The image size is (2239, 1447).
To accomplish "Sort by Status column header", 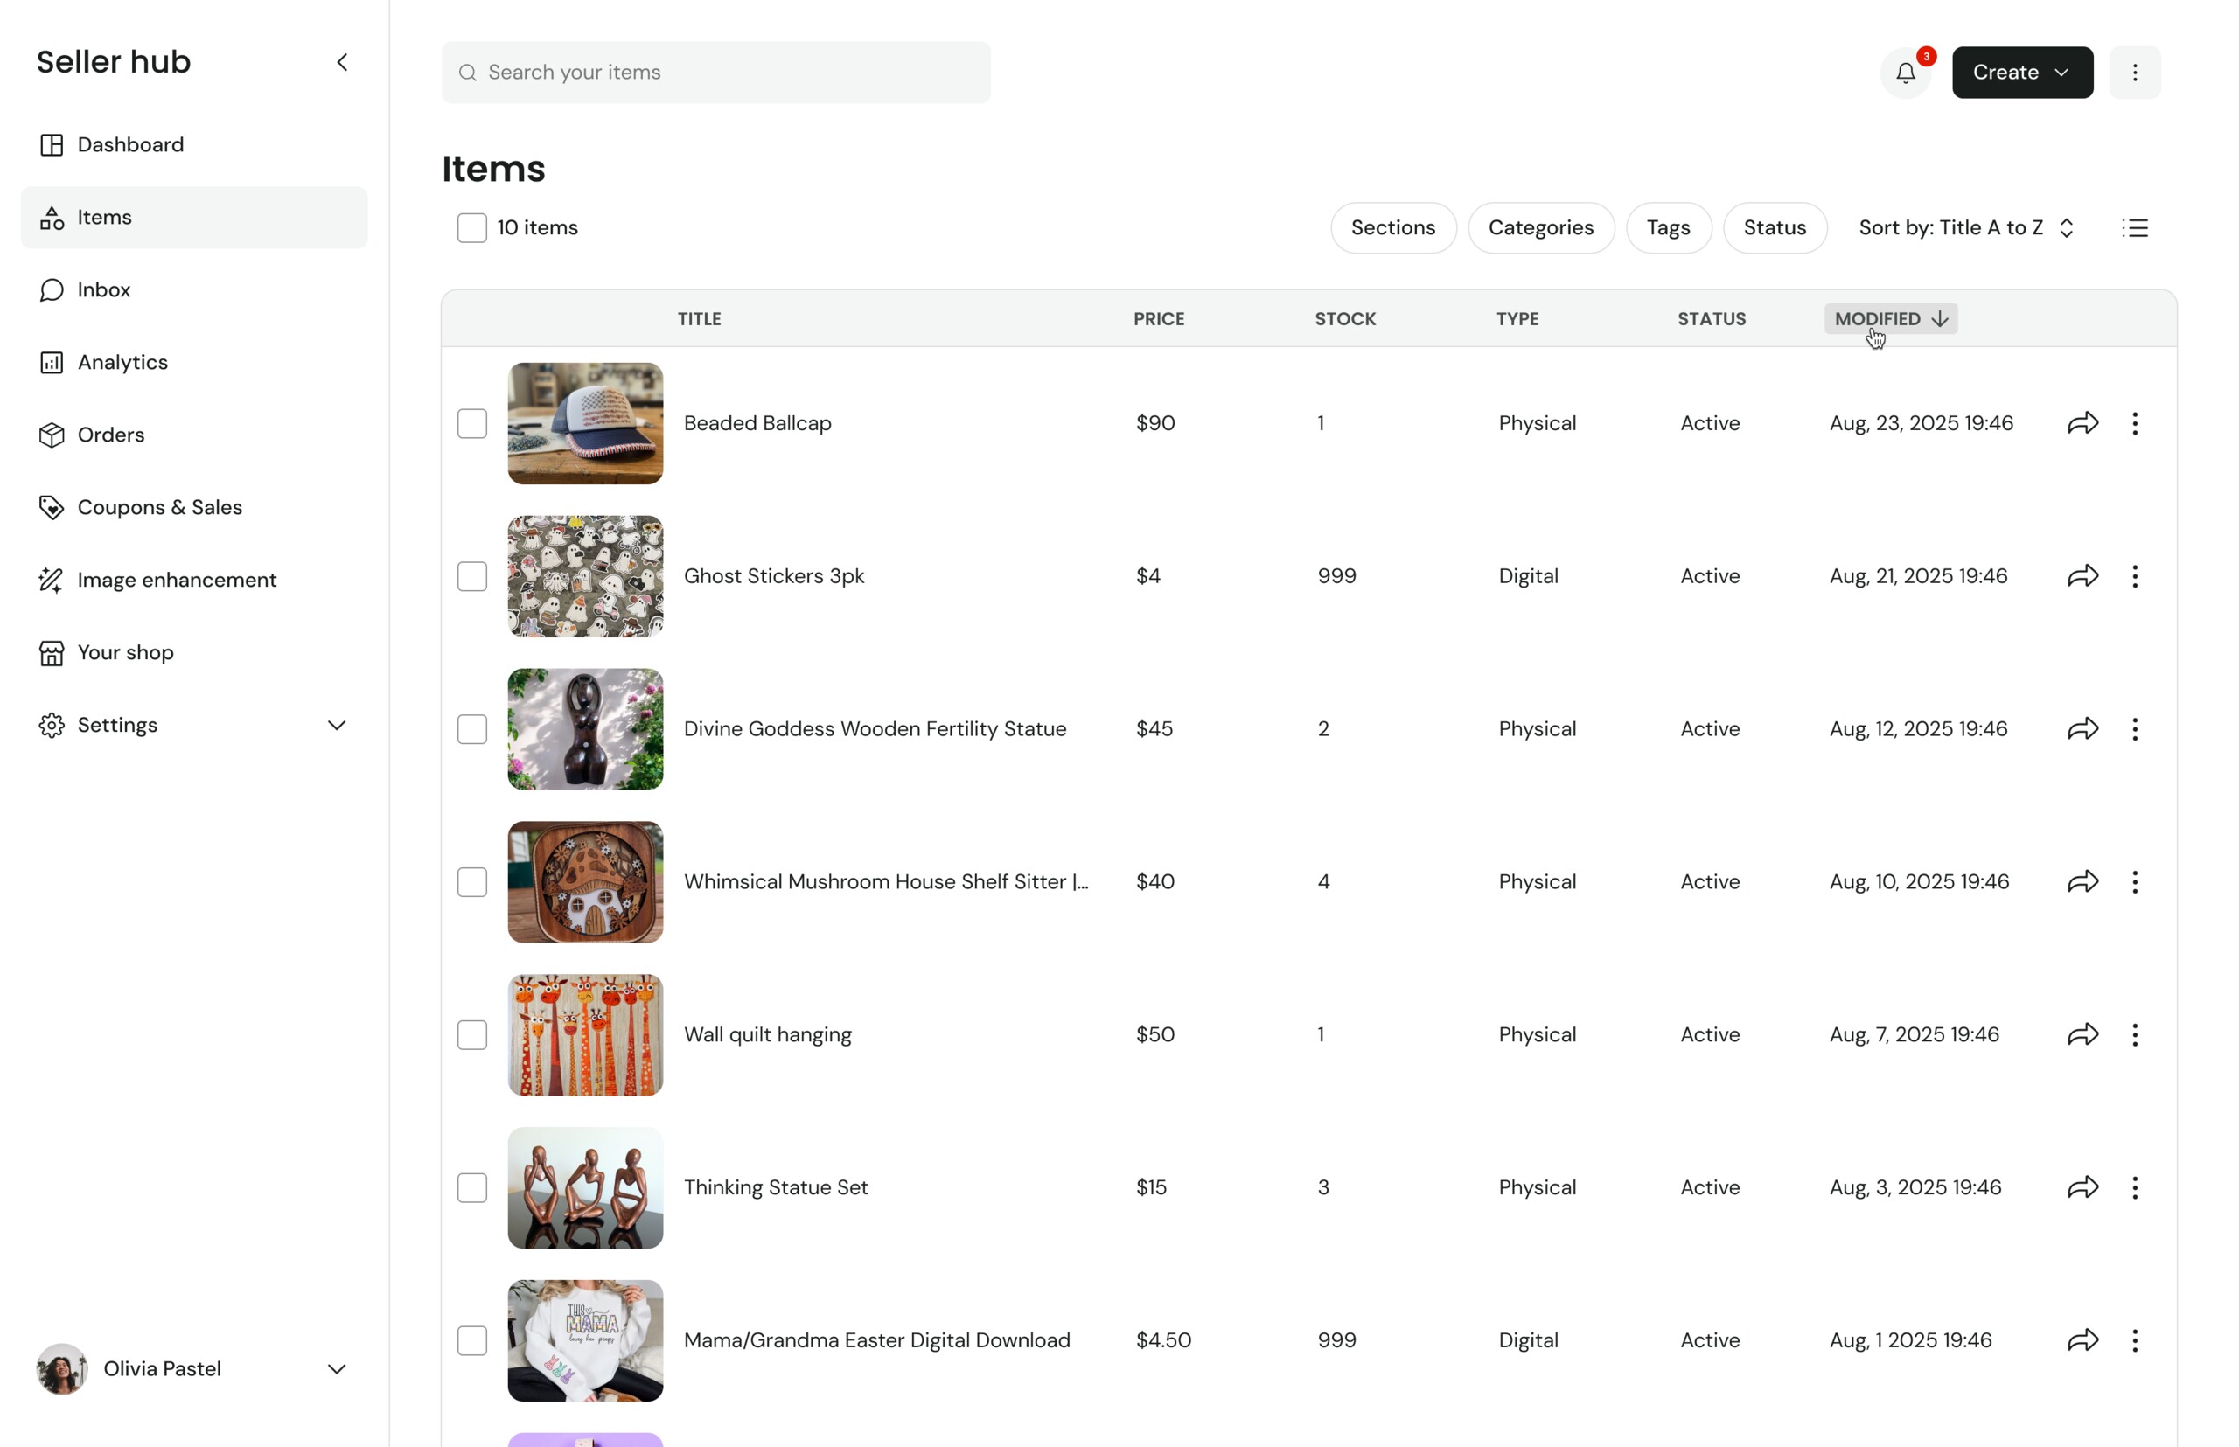I will point(1712,319).
